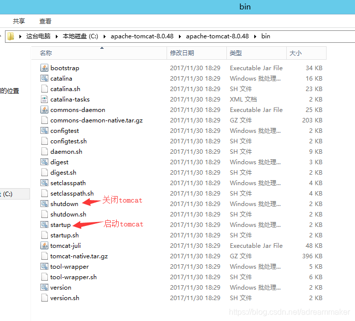
Task: Click the version batch file icon
Action: (x=44, y=287)
